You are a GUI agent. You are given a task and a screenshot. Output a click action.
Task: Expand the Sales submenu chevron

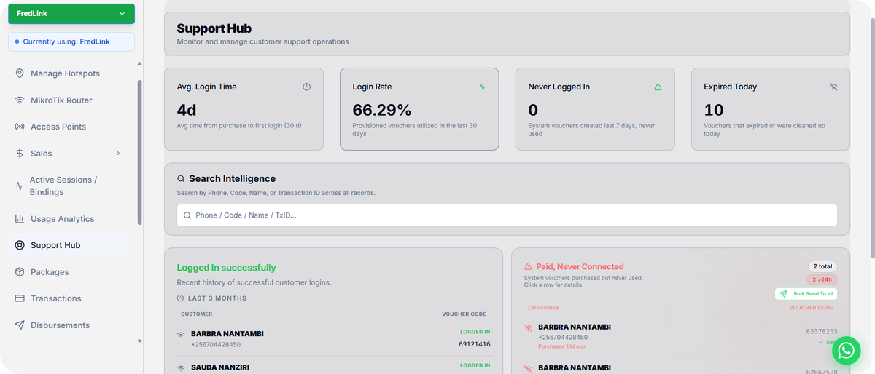click(118, 154)
